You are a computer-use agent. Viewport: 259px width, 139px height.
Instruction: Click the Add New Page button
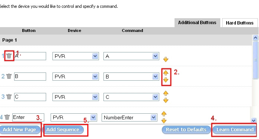[20, 130]
